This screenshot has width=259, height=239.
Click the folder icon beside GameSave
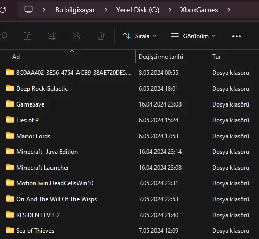point(10,104)
